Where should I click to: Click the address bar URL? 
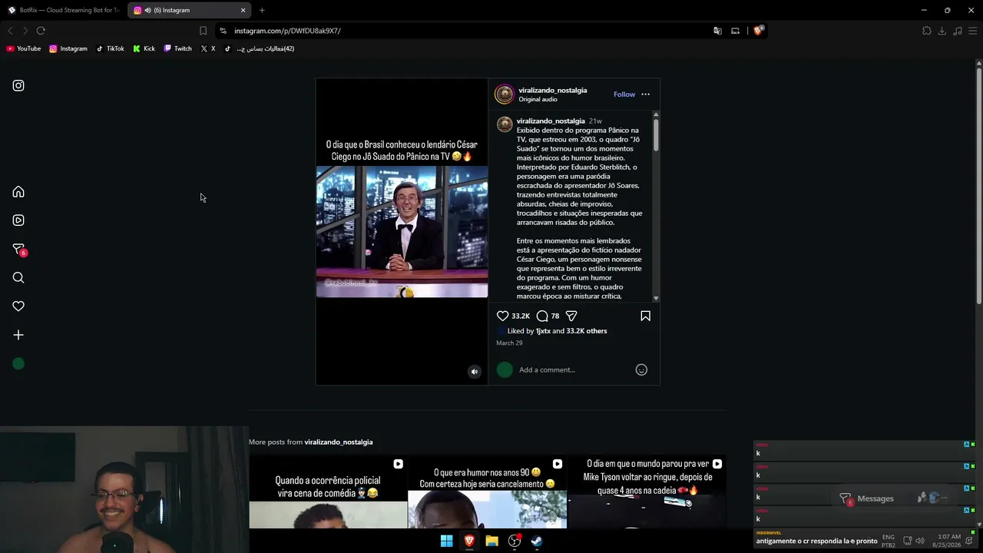[287, 31]
